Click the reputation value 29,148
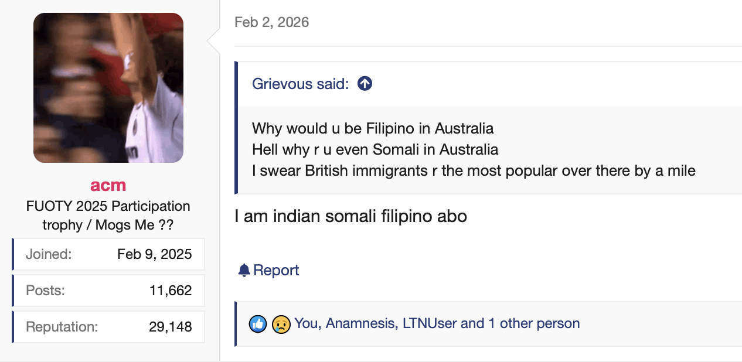The image size is (742, 362). [170, 327]
